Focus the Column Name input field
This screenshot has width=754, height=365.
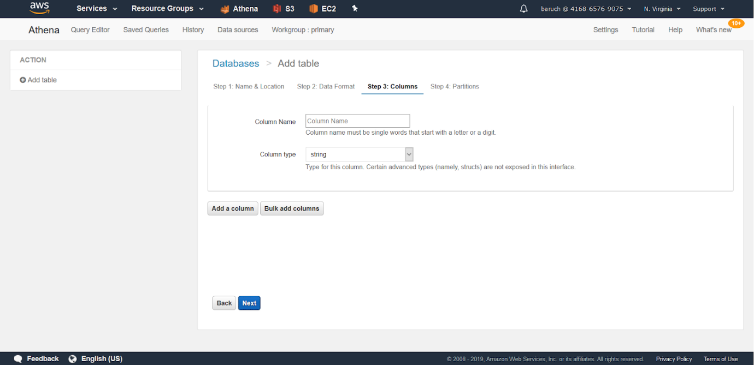tap(357, 121)
